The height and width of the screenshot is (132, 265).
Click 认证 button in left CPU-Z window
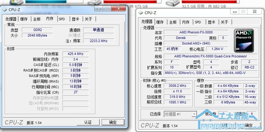tap(88, 122)
